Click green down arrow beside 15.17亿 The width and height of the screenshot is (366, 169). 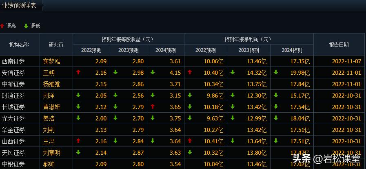point(276,95)
